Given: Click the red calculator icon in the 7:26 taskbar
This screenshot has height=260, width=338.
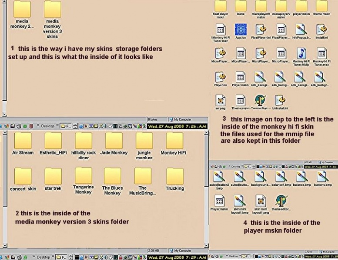Looking at the screenshot, I should (x=31, y=126).
